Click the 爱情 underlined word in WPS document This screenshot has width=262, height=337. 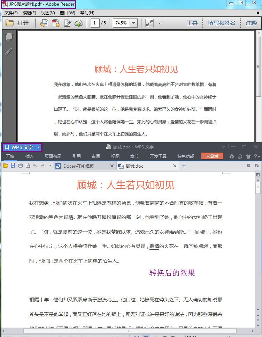[154, 246]
